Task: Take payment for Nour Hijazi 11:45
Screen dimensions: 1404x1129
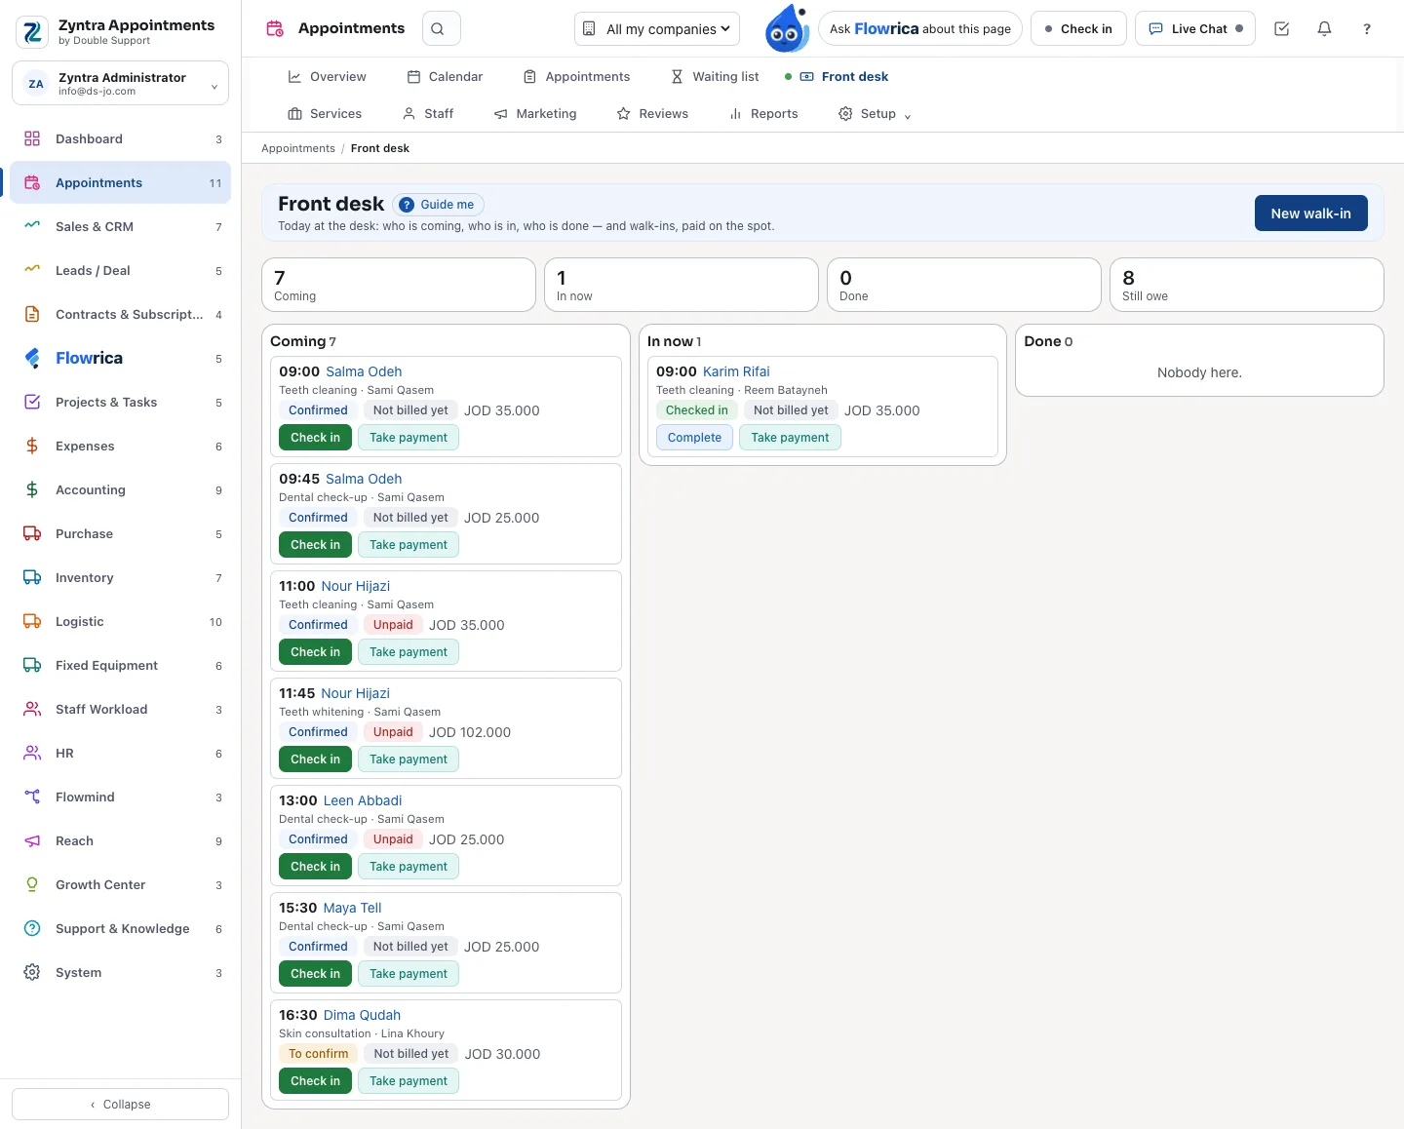Action: tap(409, 759)
